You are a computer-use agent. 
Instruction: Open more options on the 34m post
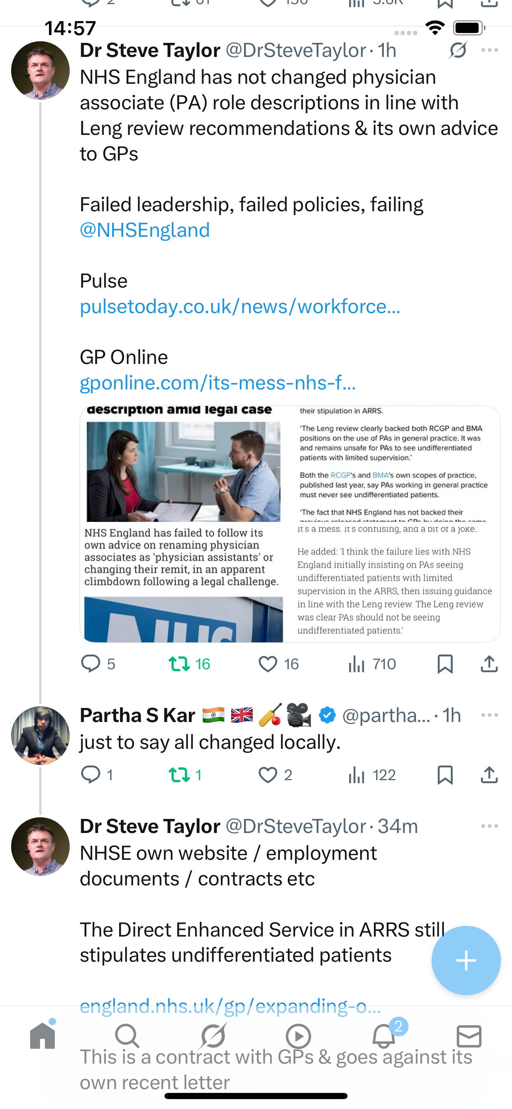coord(490,826)
